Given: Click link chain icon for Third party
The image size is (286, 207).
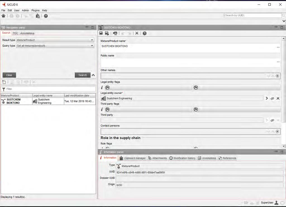Looking at the screenshot, I should tap(272, 120).
